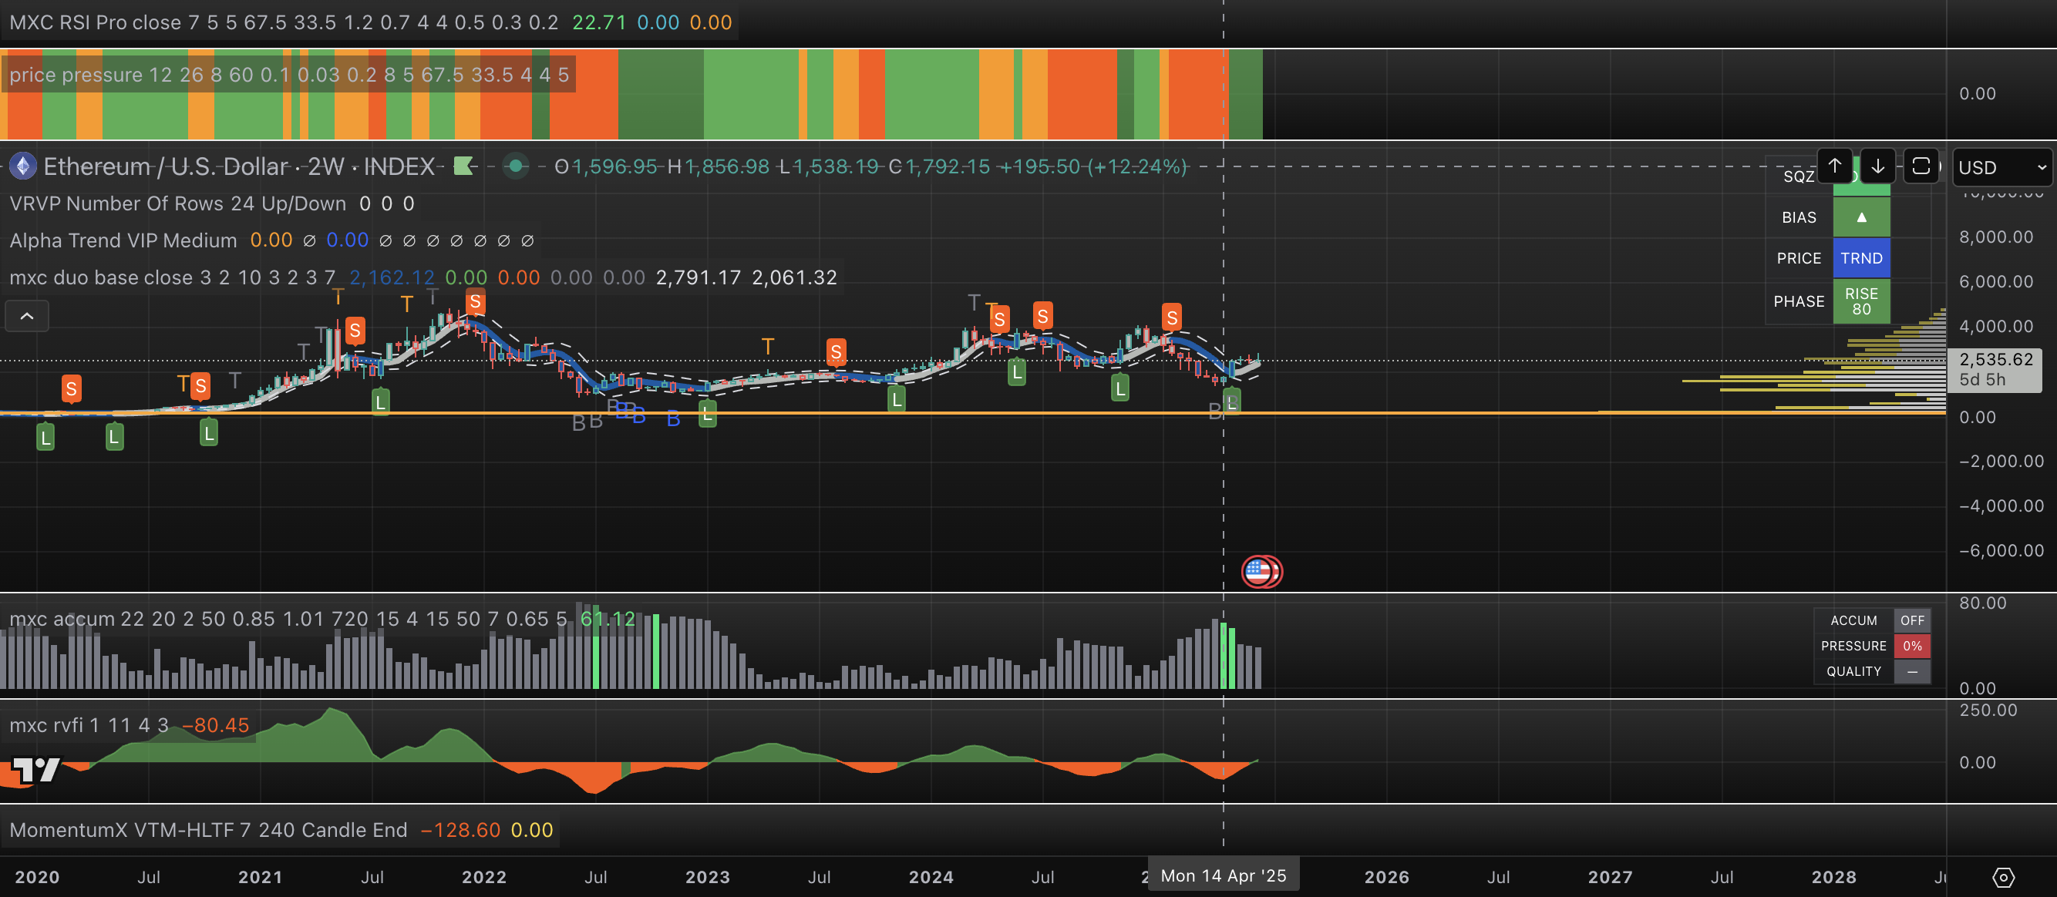The image size is (2057, 897).
Task: Select the Alpha Trend VIP Medium indicator
Action: coord(123,240)
